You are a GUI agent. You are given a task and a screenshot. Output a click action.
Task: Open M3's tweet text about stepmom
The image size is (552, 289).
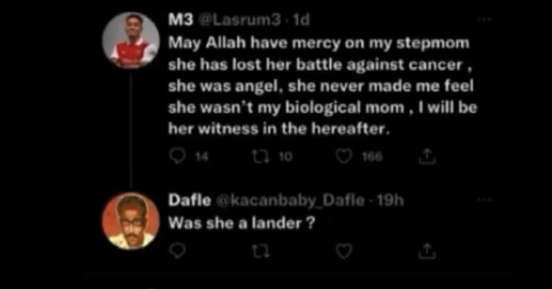point(322,86)
